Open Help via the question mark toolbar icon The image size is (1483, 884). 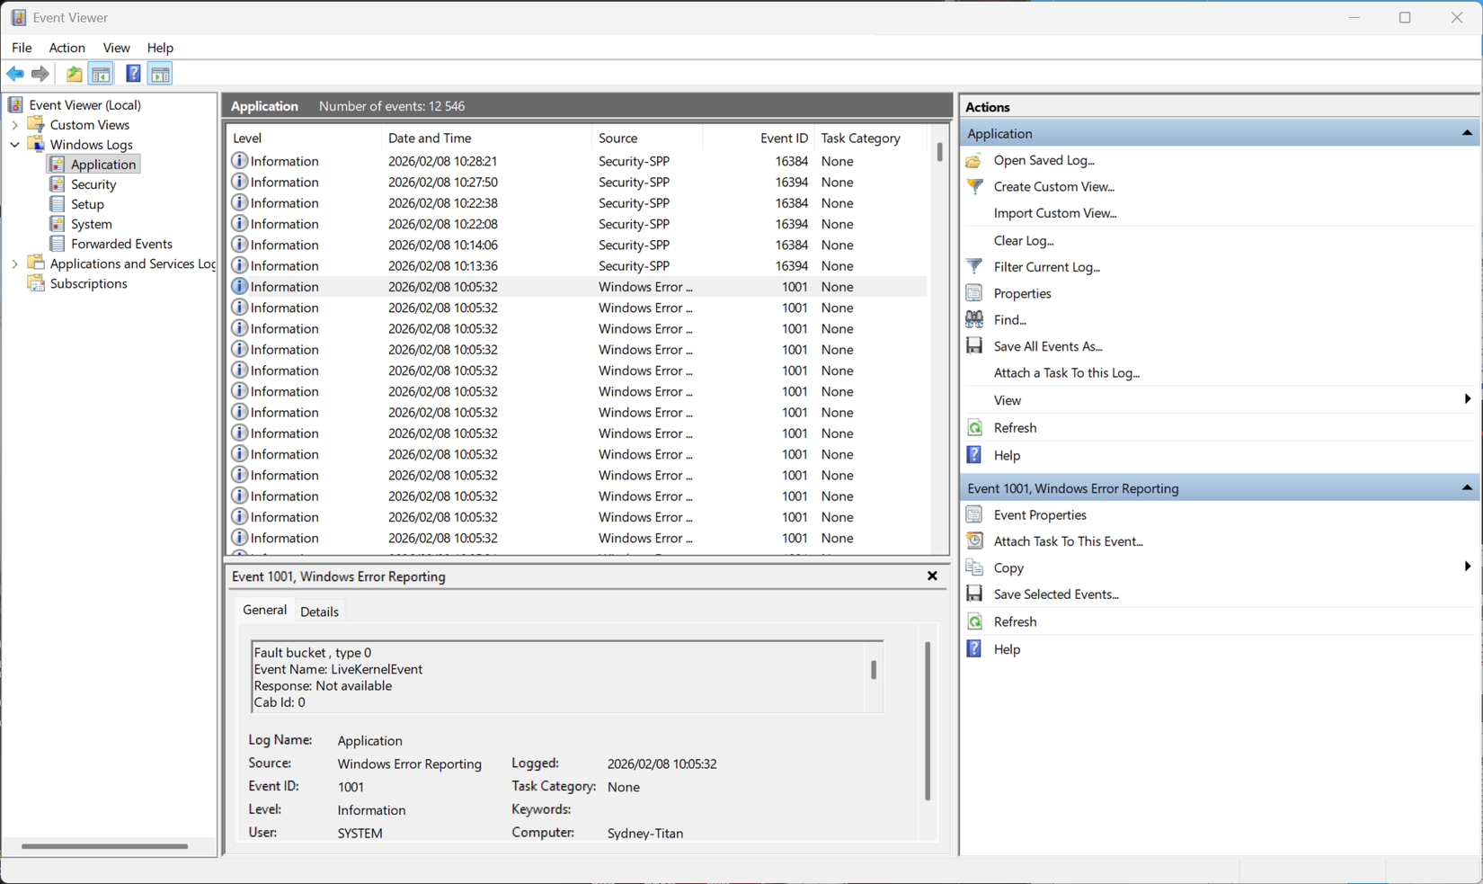(x=132, y=73)
